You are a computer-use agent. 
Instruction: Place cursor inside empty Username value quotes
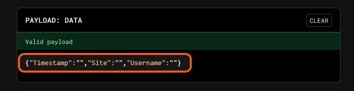pyautogui.click(x=174, y=63)
